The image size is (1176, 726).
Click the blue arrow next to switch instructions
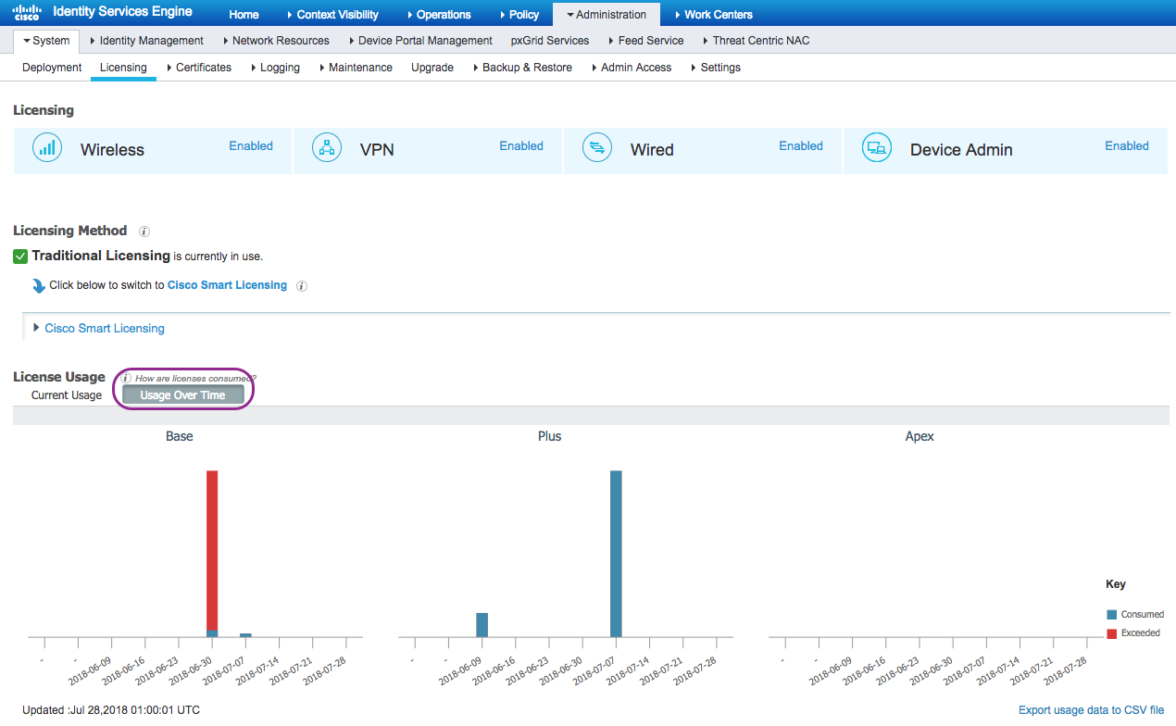pos(37,286)
